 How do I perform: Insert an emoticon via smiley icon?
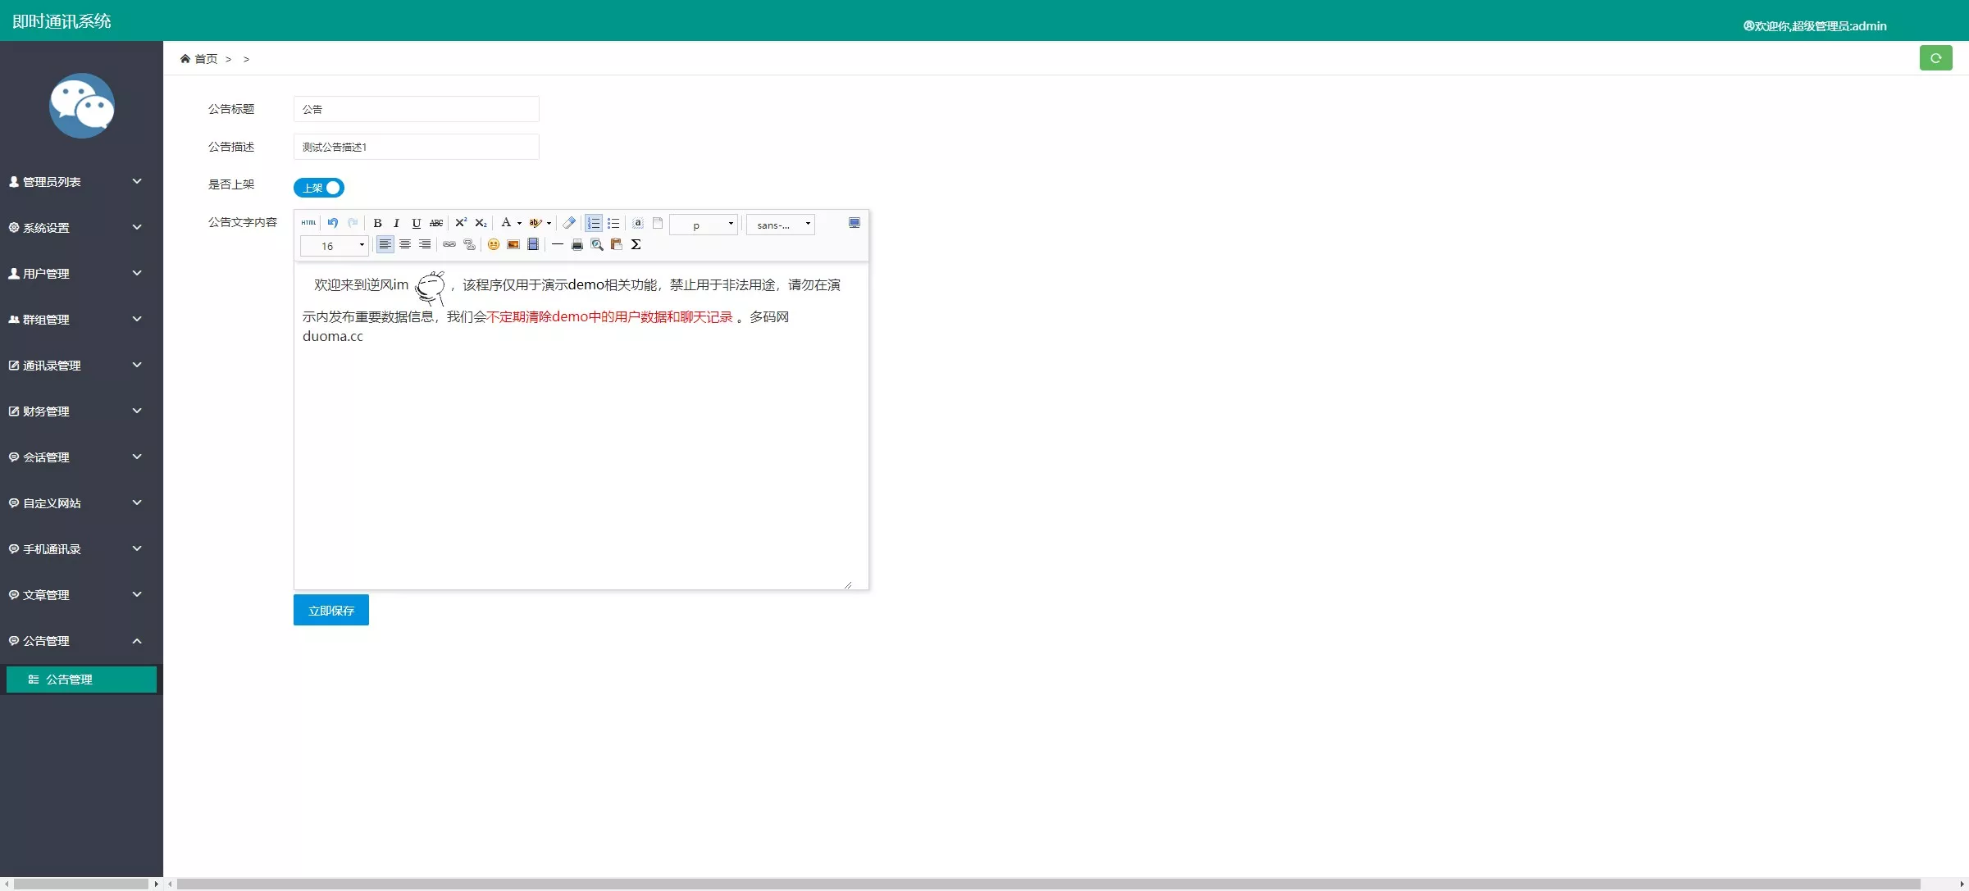[494, 244]
